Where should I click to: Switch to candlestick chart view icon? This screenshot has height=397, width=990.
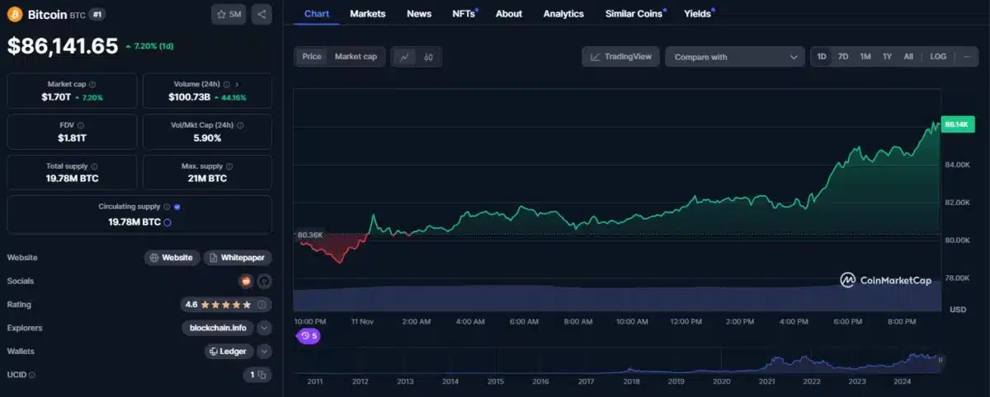428,57
